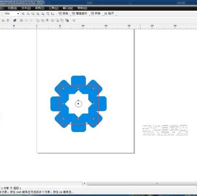Click the Trim shapes icon

42,20
